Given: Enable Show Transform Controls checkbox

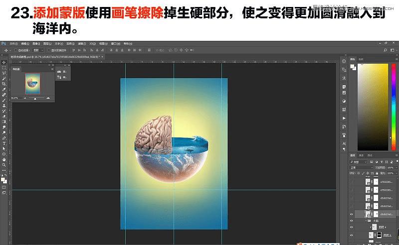Looking at the screenshot, I should click(49, 50).
